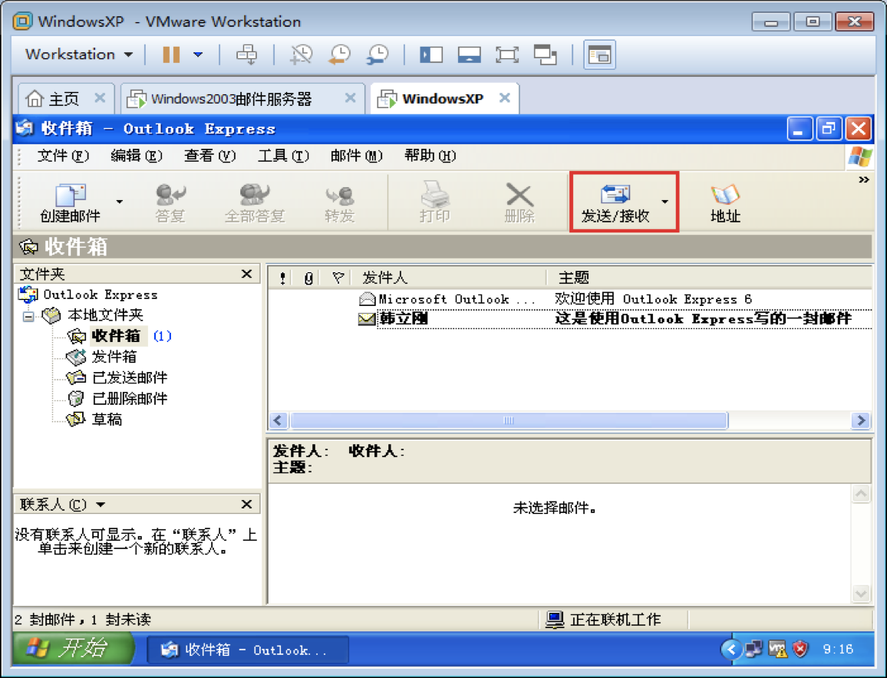Click the 正在联机工作 status indicator
This screenshot has width=887, height=678.
tap(603, 620)
